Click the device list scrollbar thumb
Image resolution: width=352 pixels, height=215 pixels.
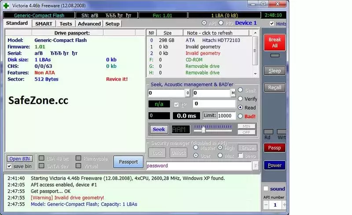pos(255,51)
